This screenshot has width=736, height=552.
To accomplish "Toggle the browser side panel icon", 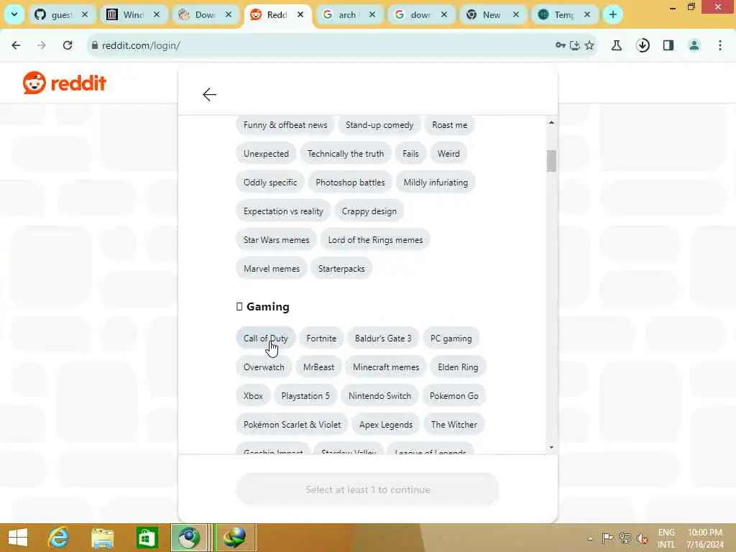I will click(x=668, y=45).
